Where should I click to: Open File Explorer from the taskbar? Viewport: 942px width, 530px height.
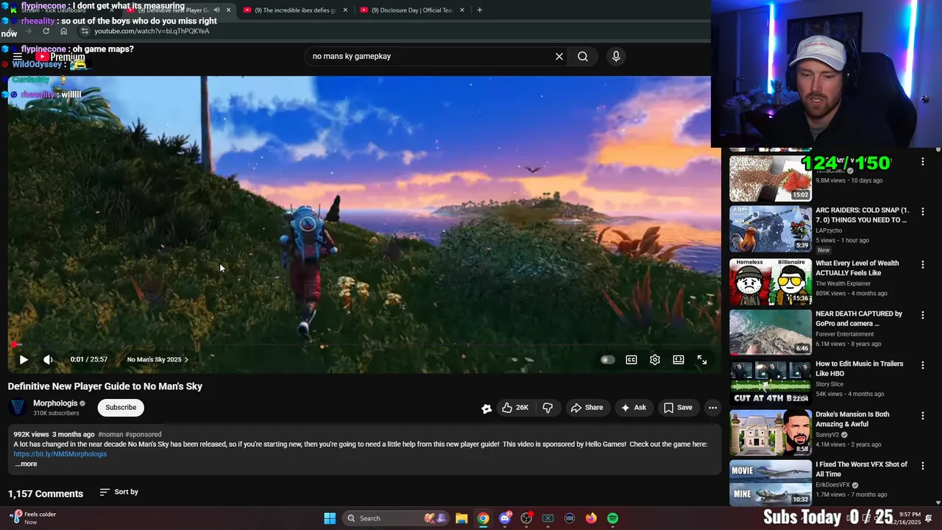tap(461, 518)
